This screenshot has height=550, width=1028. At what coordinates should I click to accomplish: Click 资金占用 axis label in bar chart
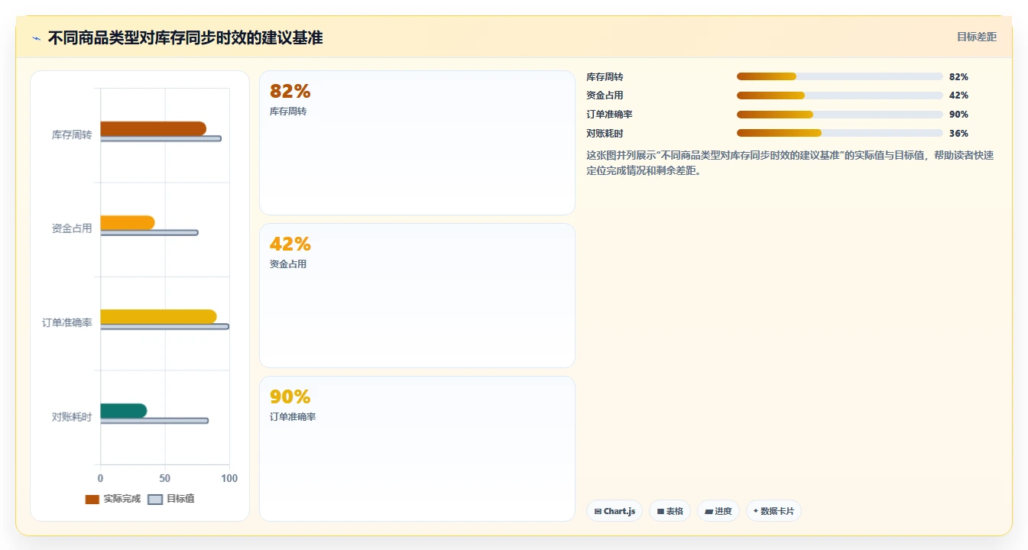72,228
